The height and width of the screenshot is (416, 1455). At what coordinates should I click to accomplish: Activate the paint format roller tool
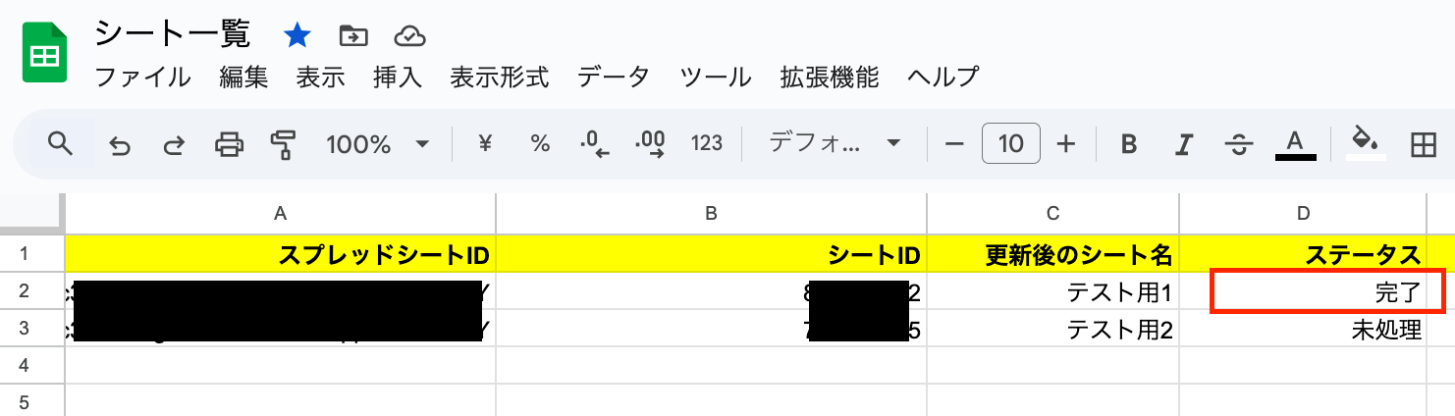283,145
